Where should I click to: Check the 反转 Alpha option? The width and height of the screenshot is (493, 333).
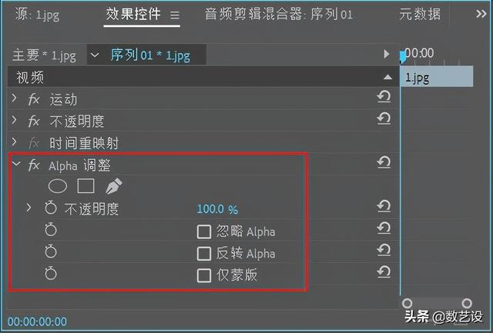tap(204, 253)
